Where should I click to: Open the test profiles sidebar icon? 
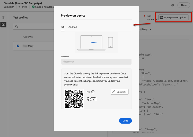[3, 25]
